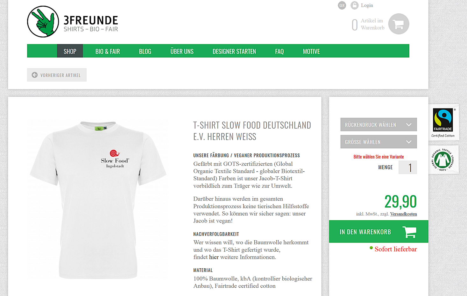Select the FAQ menu item
The width and height of the screenshot is (467, 296).
(279, 51)
